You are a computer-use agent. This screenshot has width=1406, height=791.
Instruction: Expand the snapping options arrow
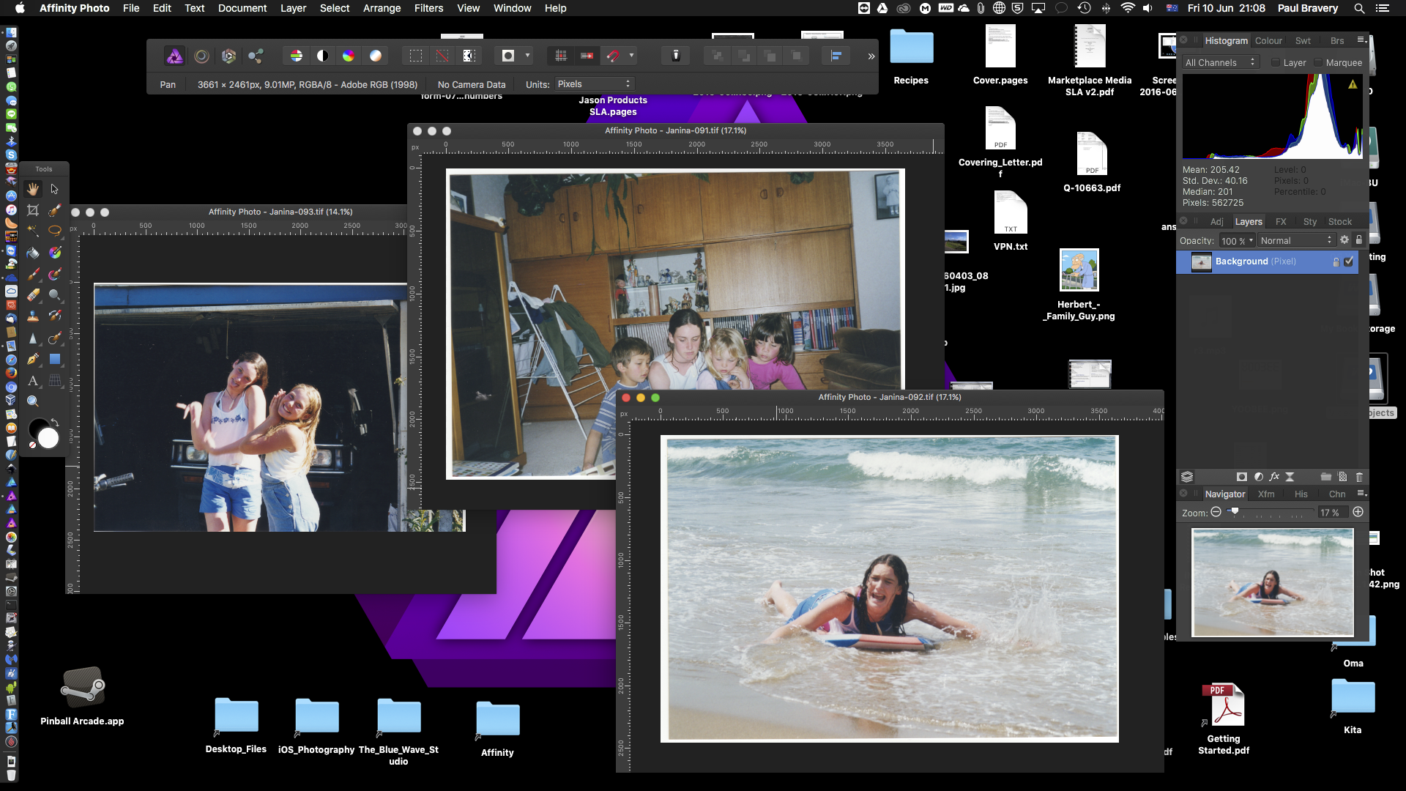(631, 56)
